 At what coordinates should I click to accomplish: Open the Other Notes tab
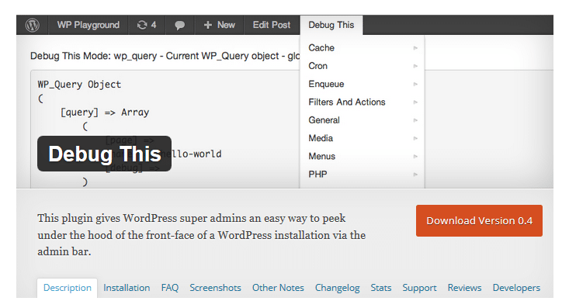(278, 288)
